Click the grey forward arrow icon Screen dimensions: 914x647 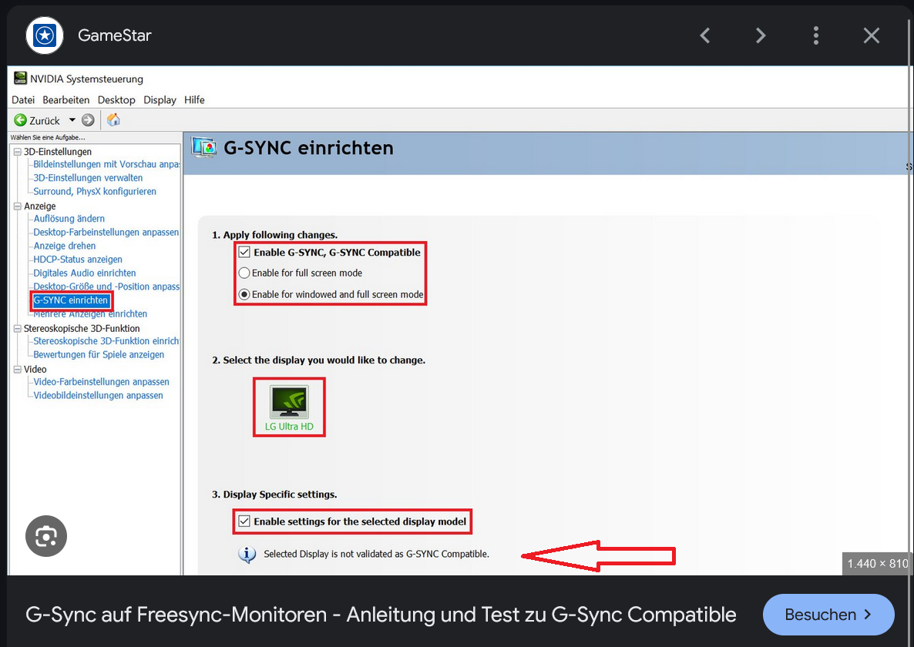(x=88, y=120)
